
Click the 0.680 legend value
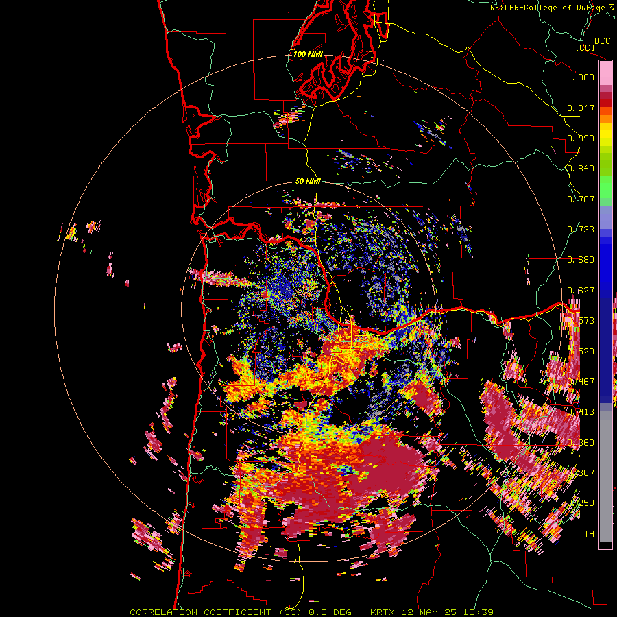pyautogui.click(x=581, y=260)
